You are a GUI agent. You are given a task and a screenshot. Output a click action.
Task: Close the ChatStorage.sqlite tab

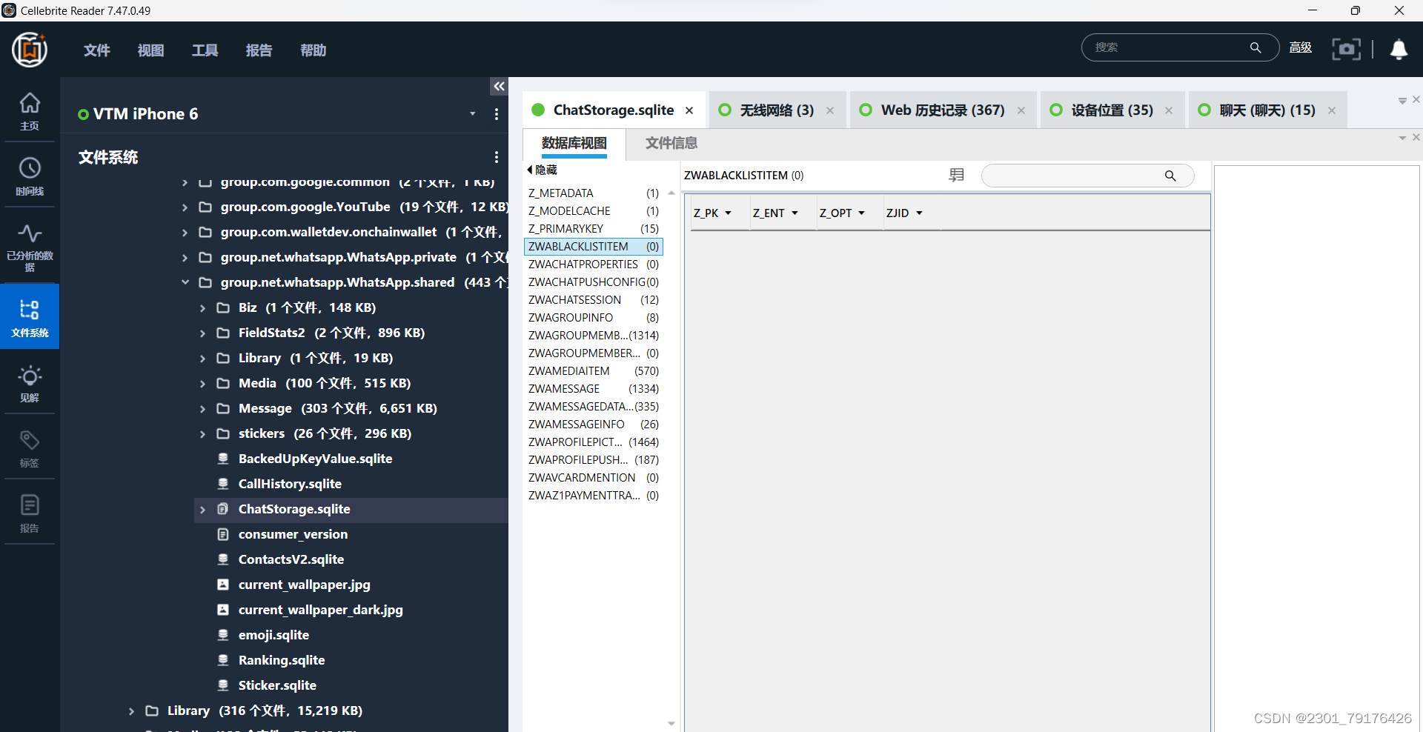click(x=689, y=110)
